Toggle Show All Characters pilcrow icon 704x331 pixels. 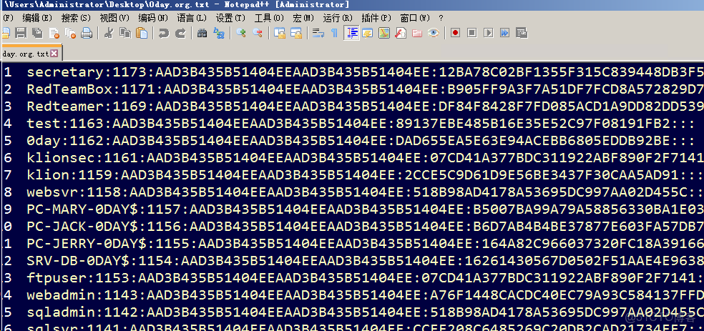(x=334, y=33)
